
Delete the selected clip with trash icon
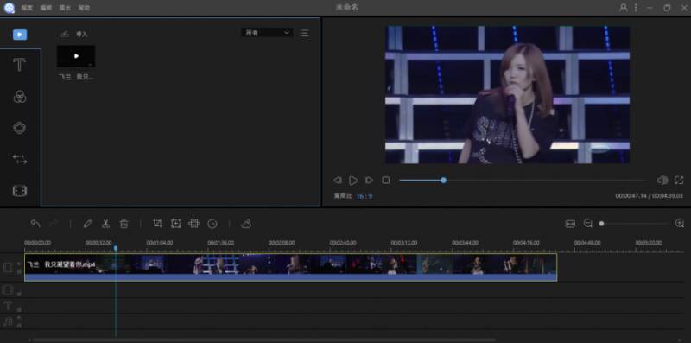pos(124,224)
